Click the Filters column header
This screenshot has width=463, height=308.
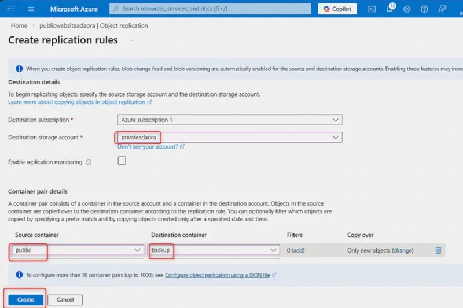pyautogui.click(x=295, y=235)
